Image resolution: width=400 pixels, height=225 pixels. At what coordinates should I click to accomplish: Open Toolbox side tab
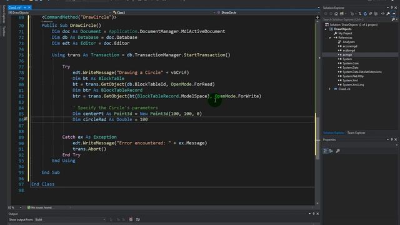tap(4, 31)
